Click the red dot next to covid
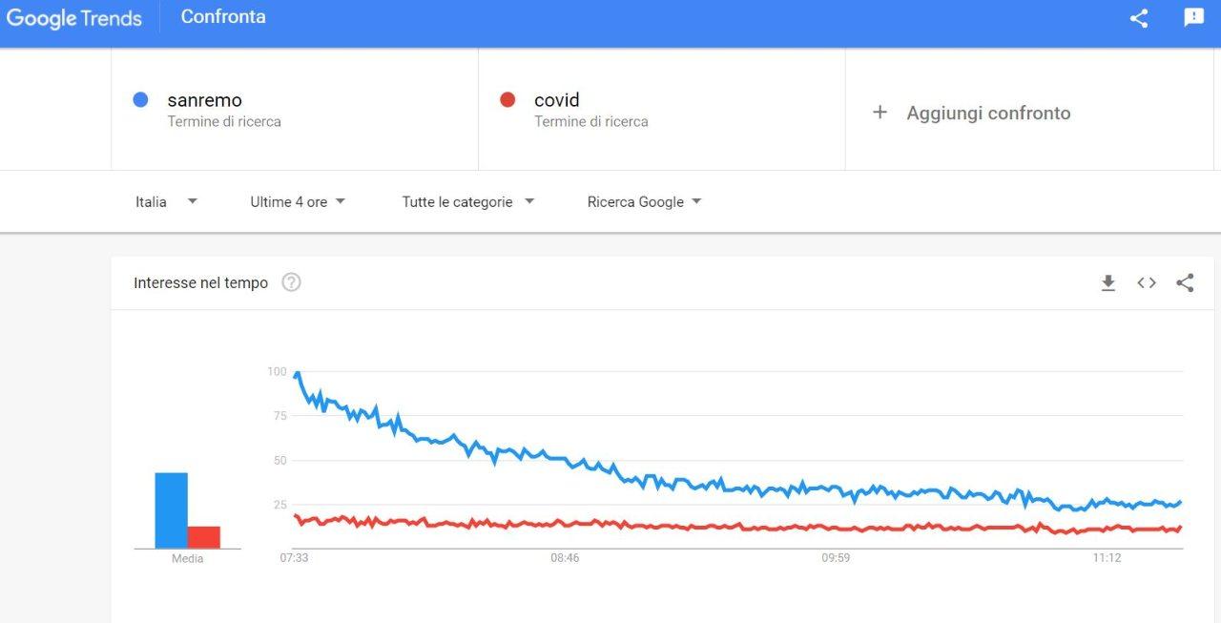Viewport: 1221px width, 623px height. tap(507, 99)
